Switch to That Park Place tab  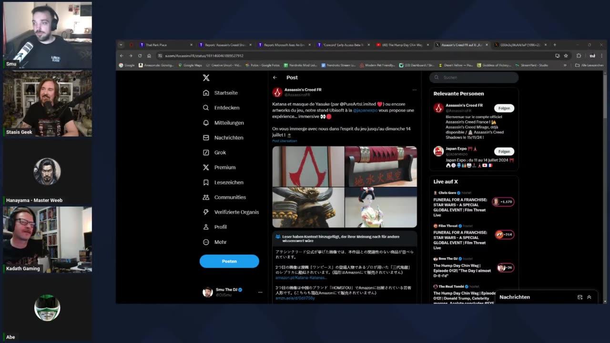point(166,45)
